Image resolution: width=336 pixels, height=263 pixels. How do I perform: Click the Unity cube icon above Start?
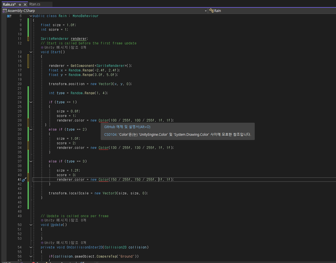42,48
